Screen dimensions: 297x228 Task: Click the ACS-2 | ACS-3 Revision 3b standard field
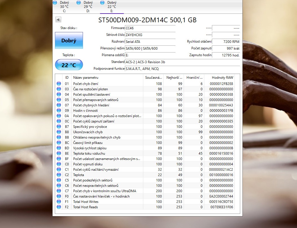(182, 62)
